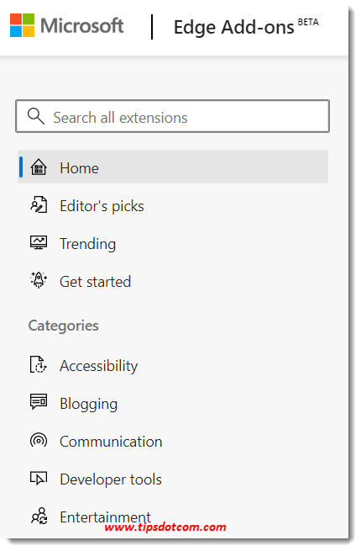Click the Accessibility category icon
Image resolution: width=361 pixels, height=551 pixels.
click(x=39, y=365)
